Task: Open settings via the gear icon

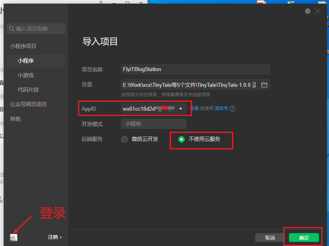Action: pyautogui.click(x=308, y=11)
